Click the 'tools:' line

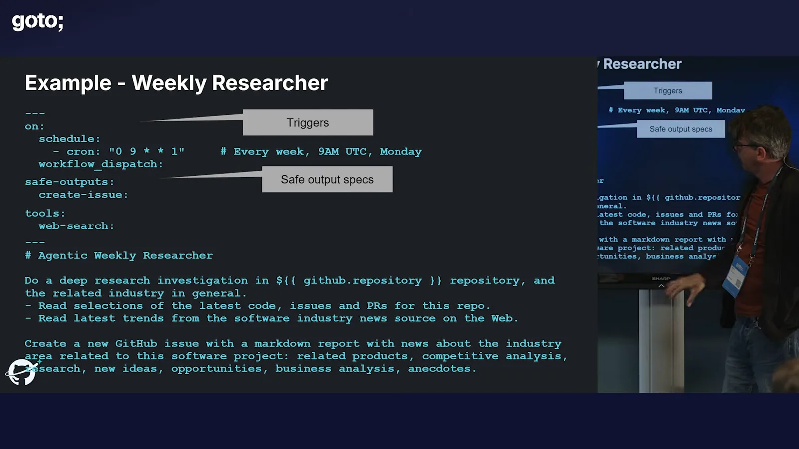(45, 213)
